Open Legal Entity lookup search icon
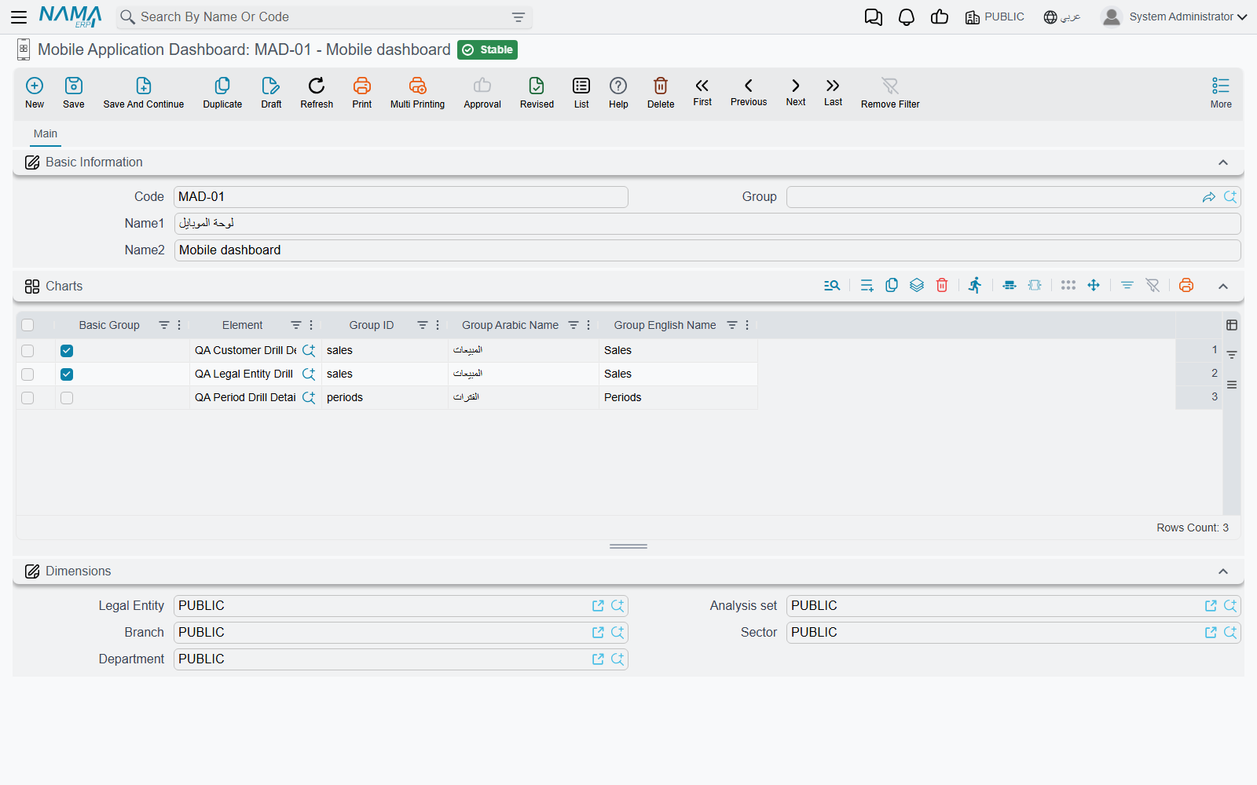The height and width of the screenshot is (785, 1257). 618,606
